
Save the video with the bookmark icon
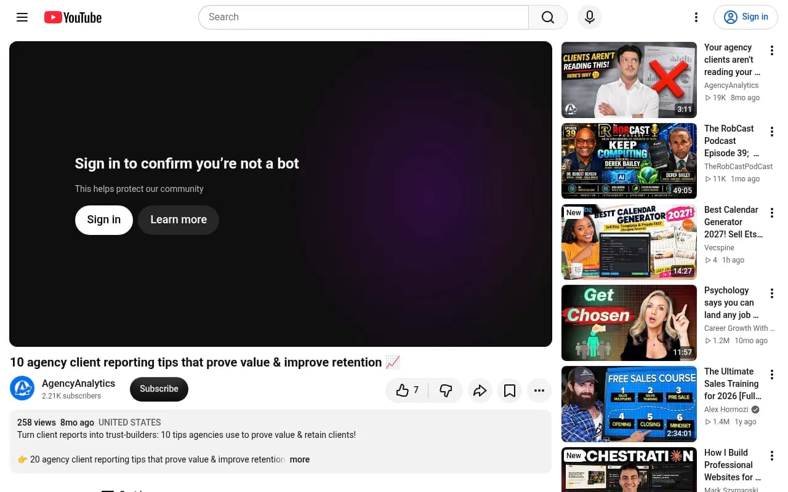pyautogui.click(x=510, y=391)
